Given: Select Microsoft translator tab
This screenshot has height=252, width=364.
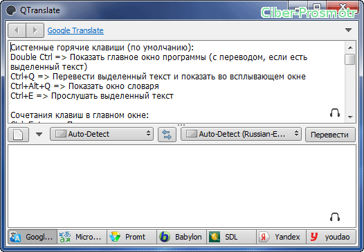Looking at the screenshot, I should tap(82, 237).
